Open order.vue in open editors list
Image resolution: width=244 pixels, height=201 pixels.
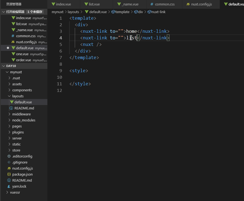coord(24,60)
